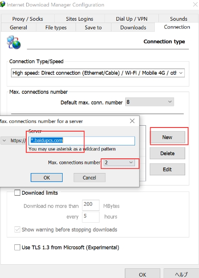Click the *.baidupcs.com server input field
Image resolution: width=199 pixels, height=278 pixels.
click(82, 140)
